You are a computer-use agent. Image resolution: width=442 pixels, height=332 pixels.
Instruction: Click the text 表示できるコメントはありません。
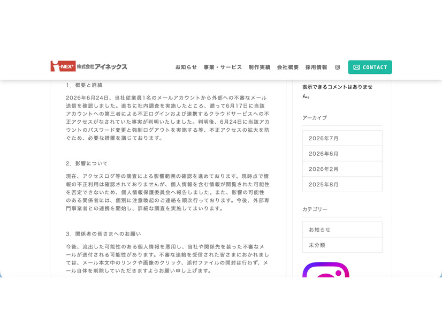tap(338, 92)
